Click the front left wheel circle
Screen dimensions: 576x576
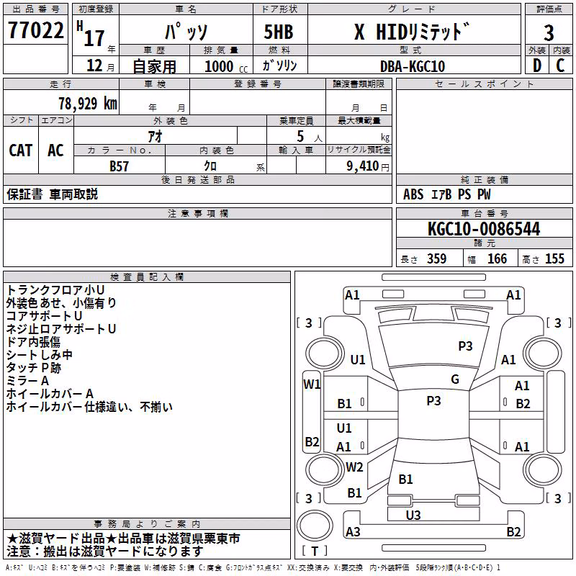[324, 354]
